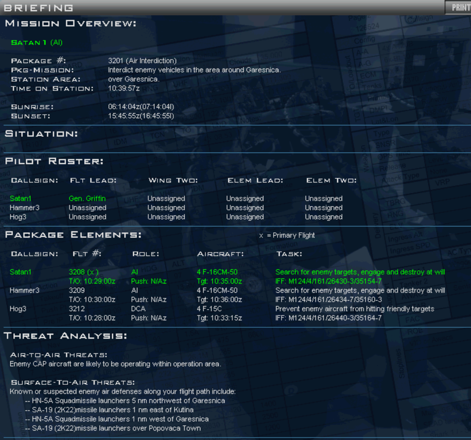Select Satan1 Wing Two Unassigned slot
This screenshot has height=440, width=471.
166,199
